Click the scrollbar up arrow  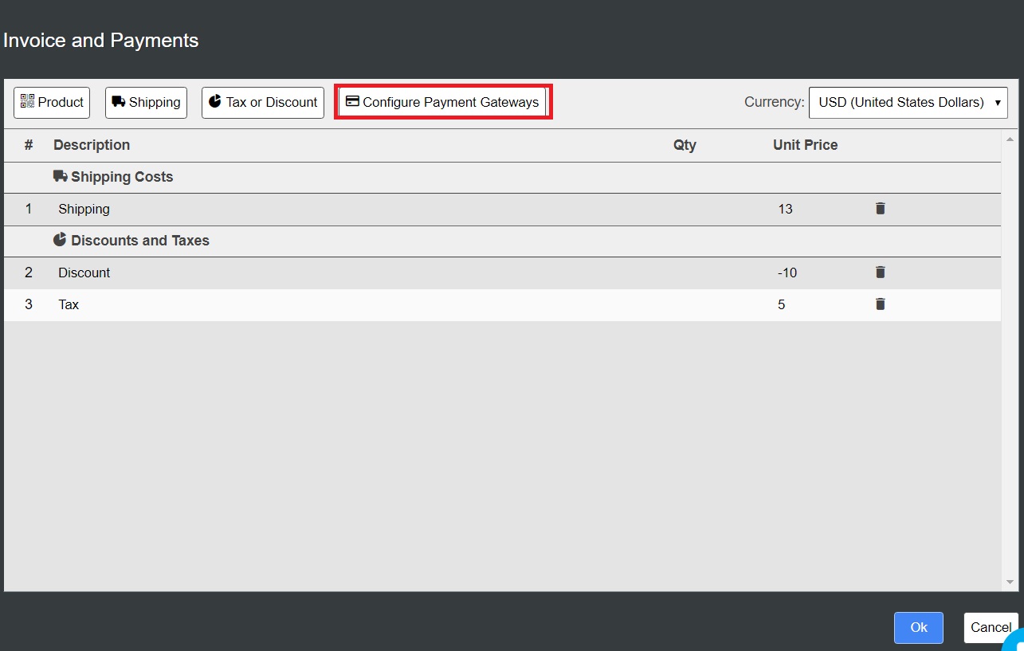pyautogui.click(x=1010, y=139)
